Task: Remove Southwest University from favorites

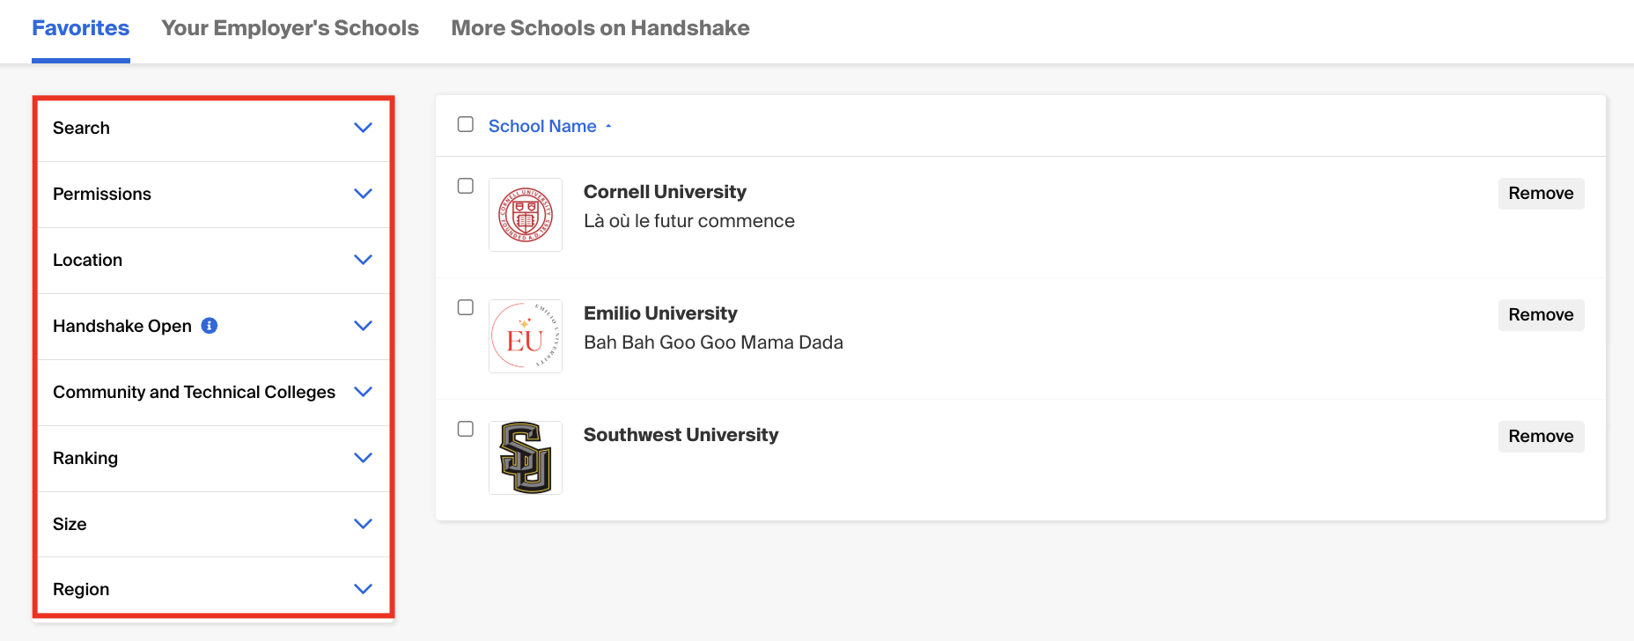Action: tap(1541, 437)
